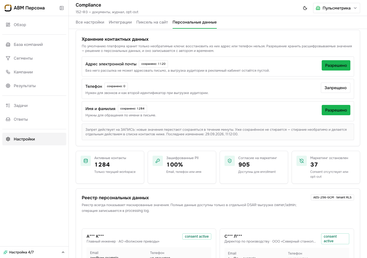This screenshot has width=367, height=258.
Task: Select the Персональные данные tab
Action: pos(195,22)
